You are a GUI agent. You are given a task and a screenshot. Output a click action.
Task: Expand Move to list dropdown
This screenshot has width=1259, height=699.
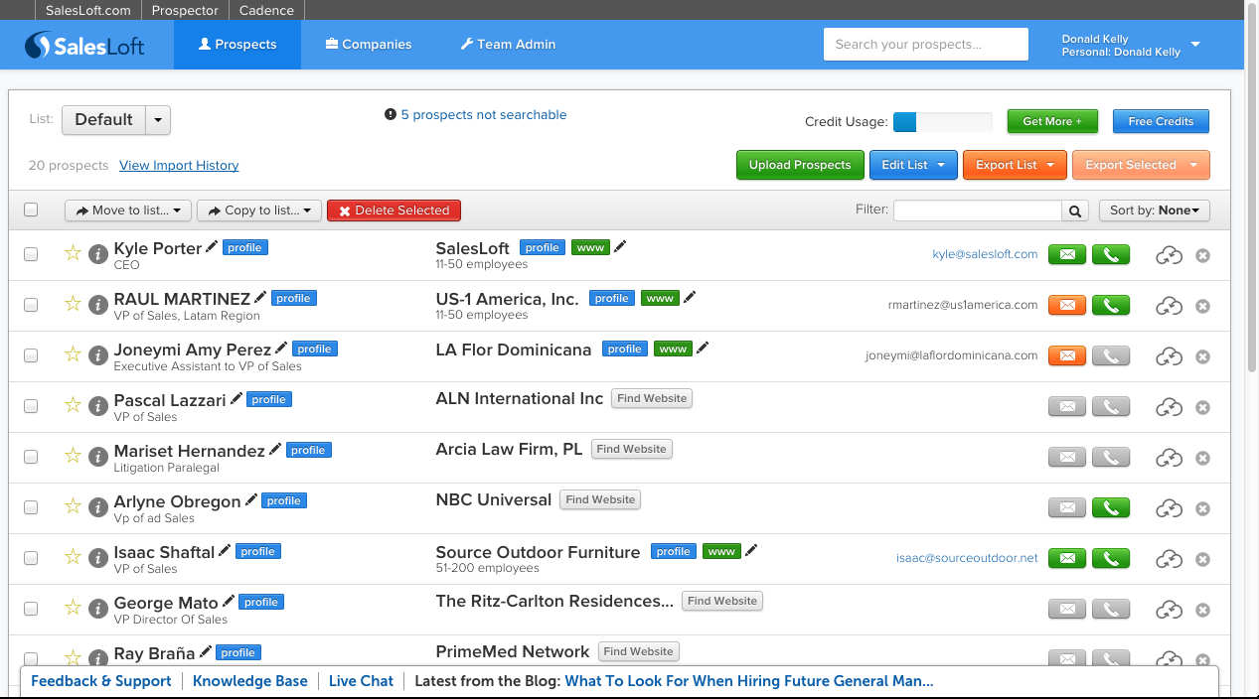click(x=128, y=210)
